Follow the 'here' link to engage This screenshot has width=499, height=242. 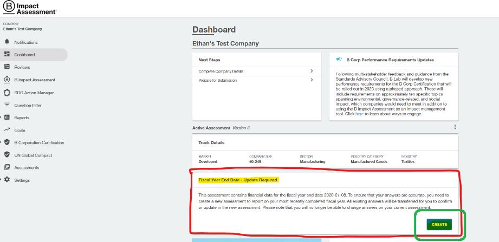[359, 114]
